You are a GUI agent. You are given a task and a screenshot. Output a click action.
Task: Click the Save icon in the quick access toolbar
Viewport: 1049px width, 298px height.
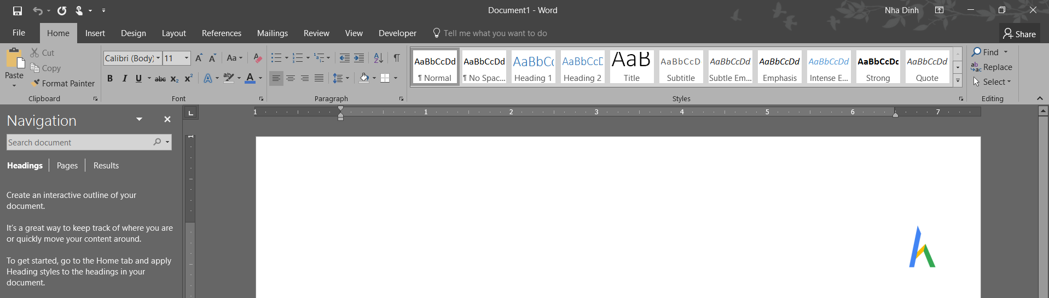click(x=18, y=10)
